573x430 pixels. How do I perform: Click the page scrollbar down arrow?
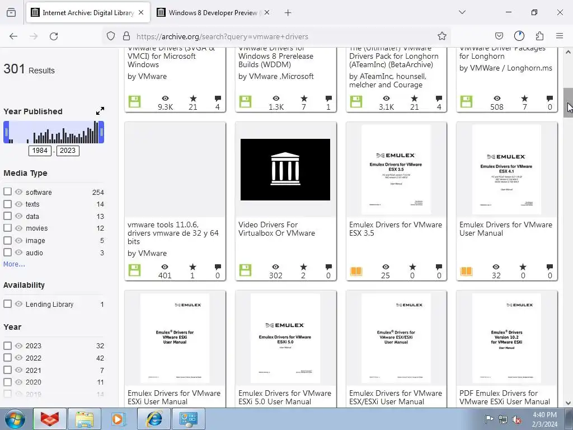click(568, 403)
